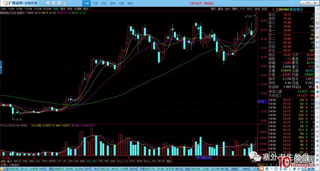Image resolution: width=320 pixels, height=171 pixels.
Task: Select the 日线 daily period
Action: point(55,9)
